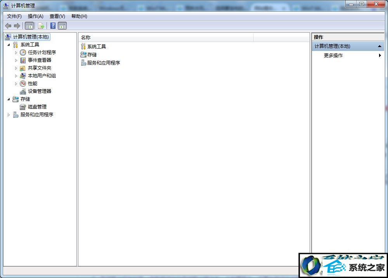Collapse the 系统工具 tree node
Image resolution: width=388 pixels, height=278 pixels.
9,45
